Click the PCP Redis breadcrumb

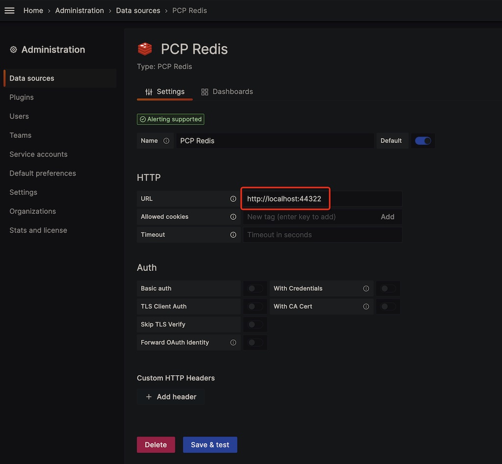tap(190, 11)
